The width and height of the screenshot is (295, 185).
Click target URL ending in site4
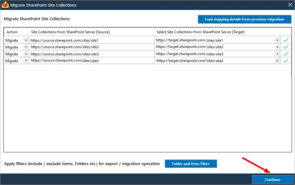190,61
